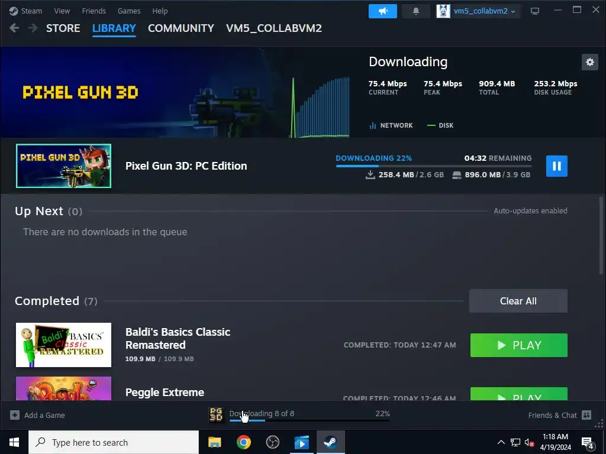Click the 75.4 Mbps CURRENT speed stat
The width and height of the screenshot is (606, 454).
[388, 87]
